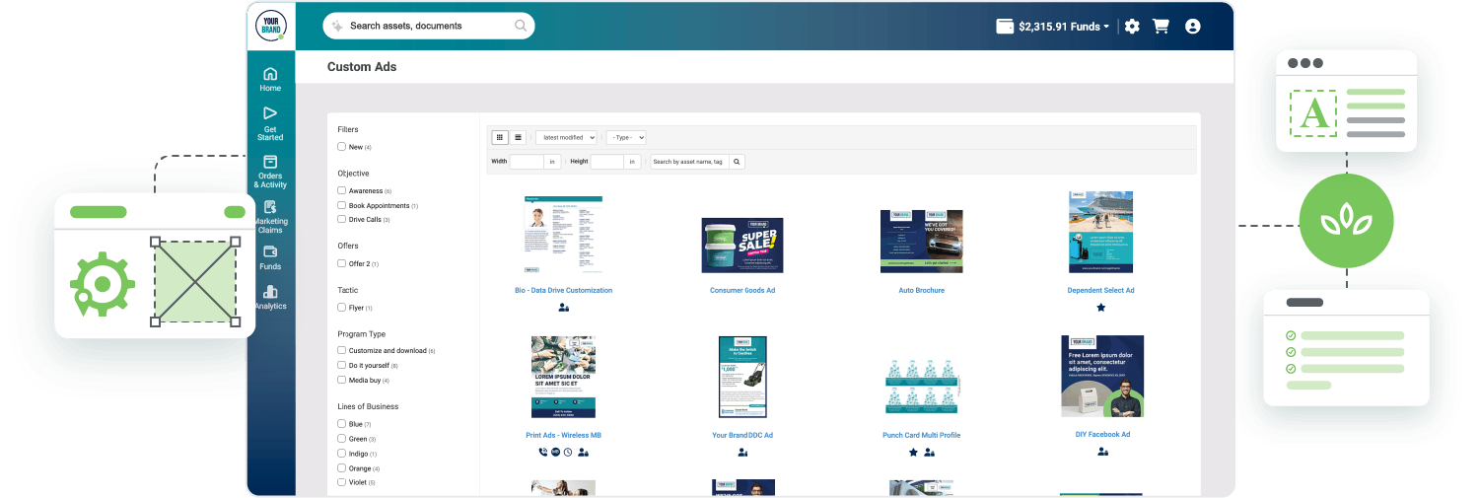Screen dimensions: 1480x498
Task: Click the asset search magnifier button
Action: click(737, 162)
